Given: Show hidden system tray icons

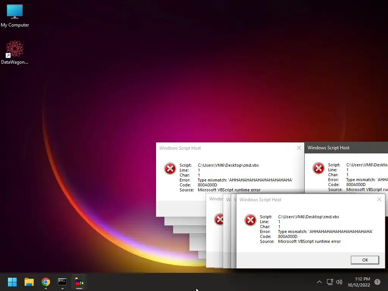Looking at the screenshot, I should click(x=319, y=282).
